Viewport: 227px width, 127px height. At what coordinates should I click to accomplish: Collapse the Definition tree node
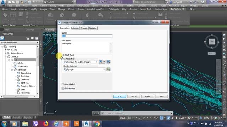click(12, 70)
